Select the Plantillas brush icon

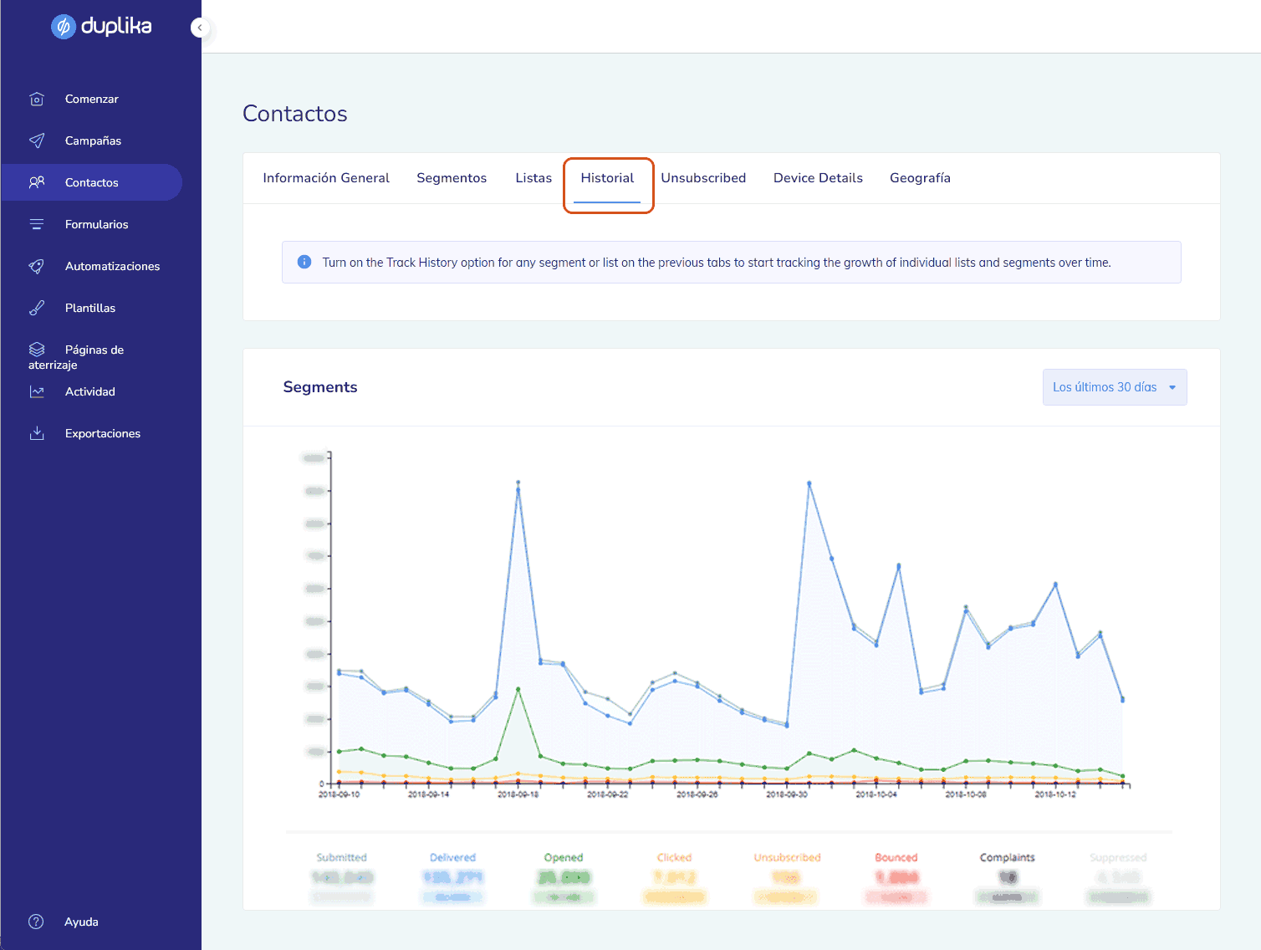click(x=37, y=308)
